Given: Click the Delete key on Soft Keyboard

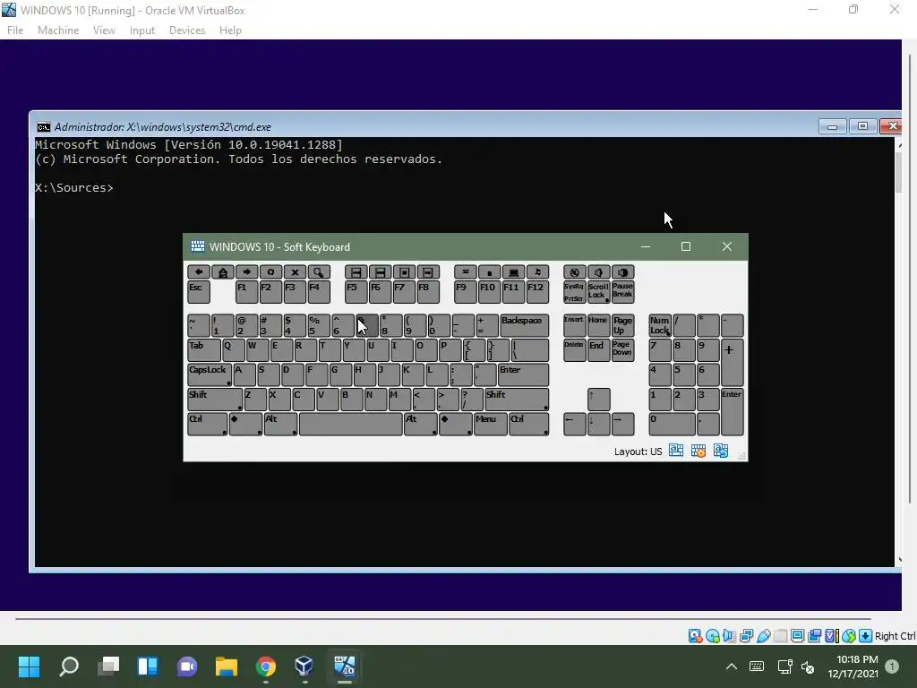Looking at the screenshot, I should 574,350.
